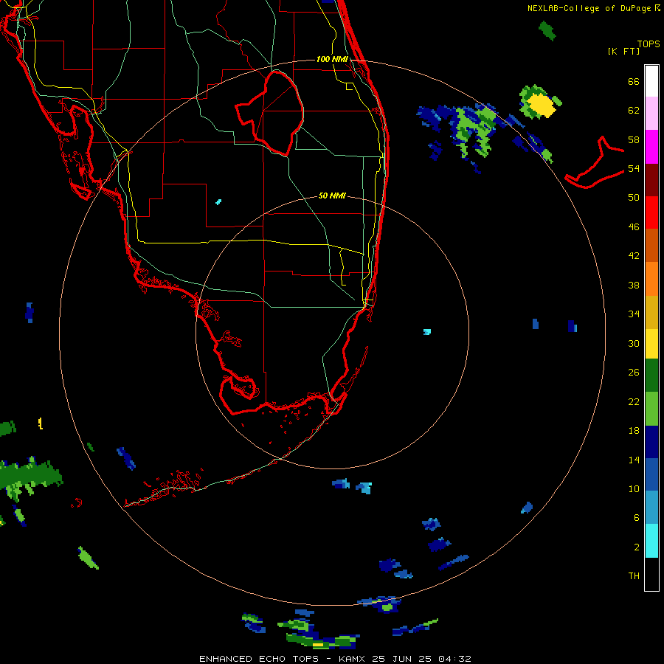Screen dimensions: 664x664
Task: Click the "[K FT]" units label
Action: pos(623,51)
